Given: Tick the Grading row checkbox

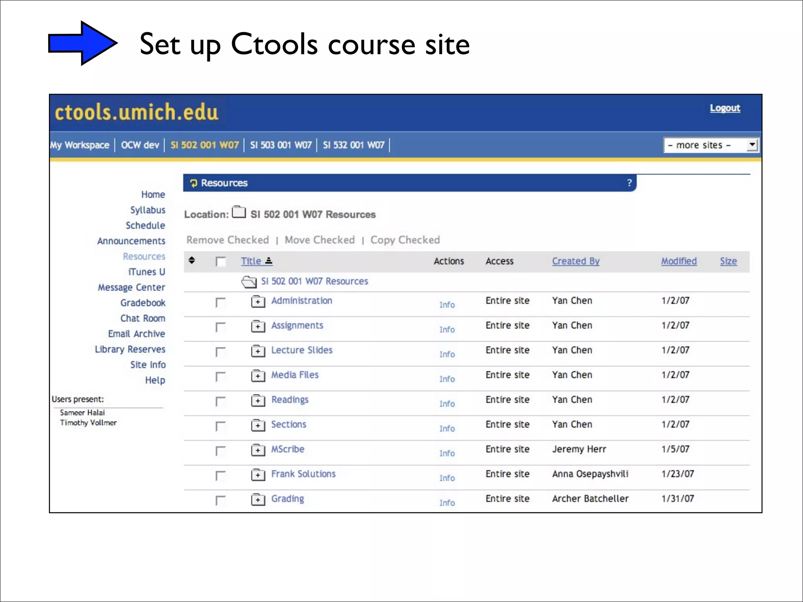Looking at the screenshot, I should [221, 500].
